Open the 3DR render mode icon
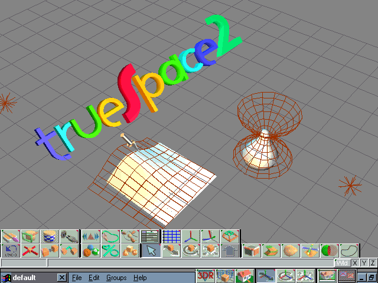Image resolution: width=378 pixels, height=283 pixels. pos(206,275)
